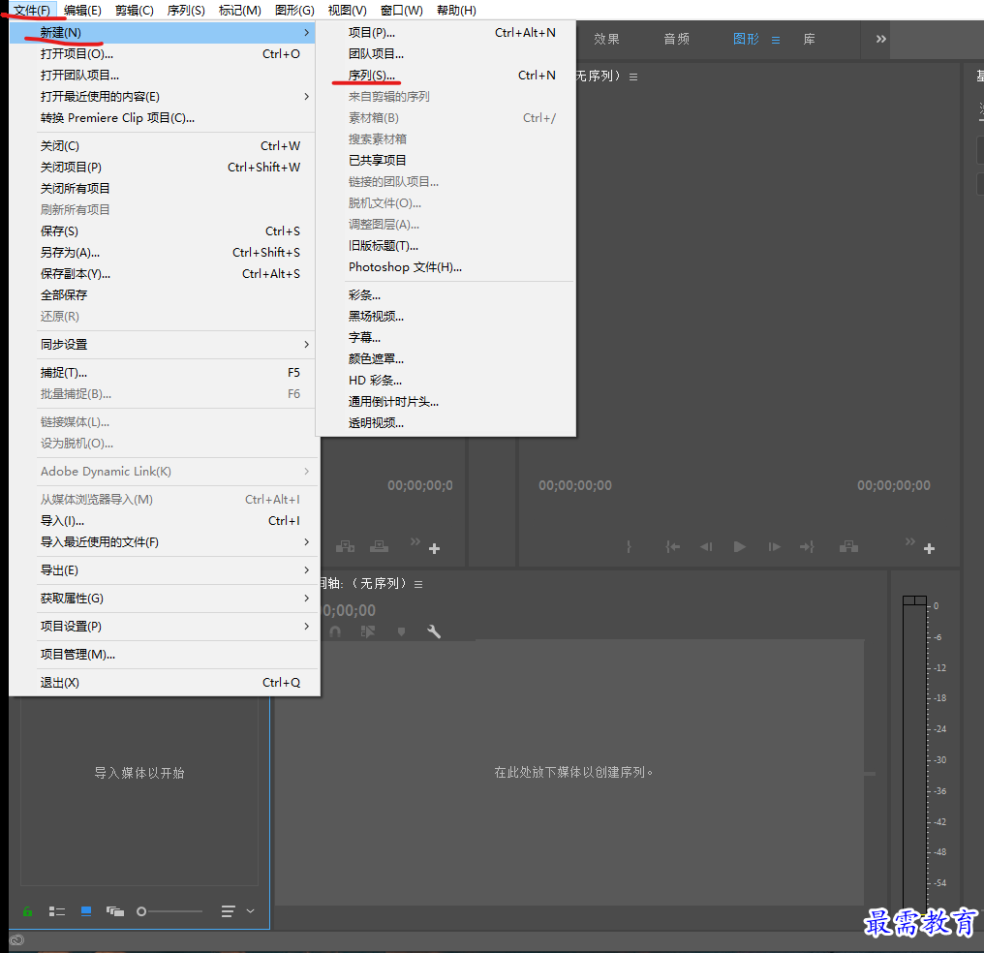Switch to the 音频 workspace tab
984x953 pixels.
676,39
